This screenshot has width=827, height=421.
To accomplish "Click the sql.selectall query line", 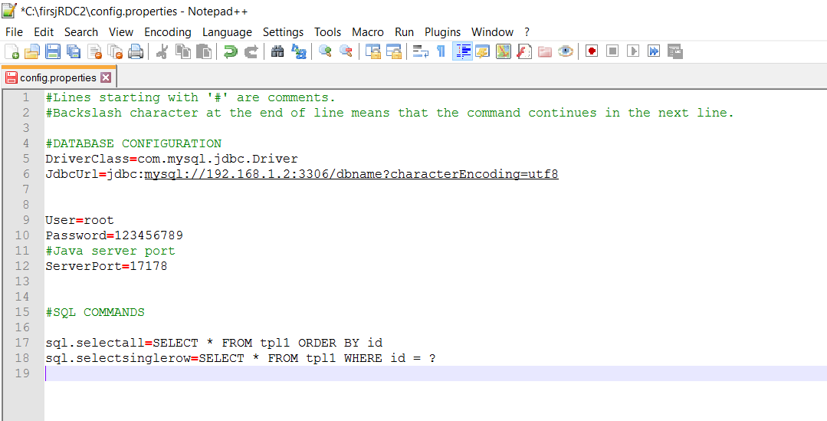I will (214, 343).
